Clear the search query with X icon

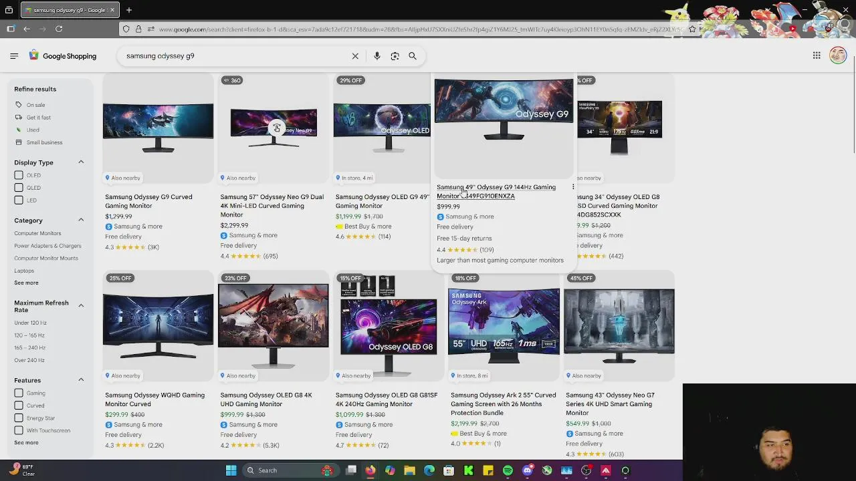coord(355,56)
